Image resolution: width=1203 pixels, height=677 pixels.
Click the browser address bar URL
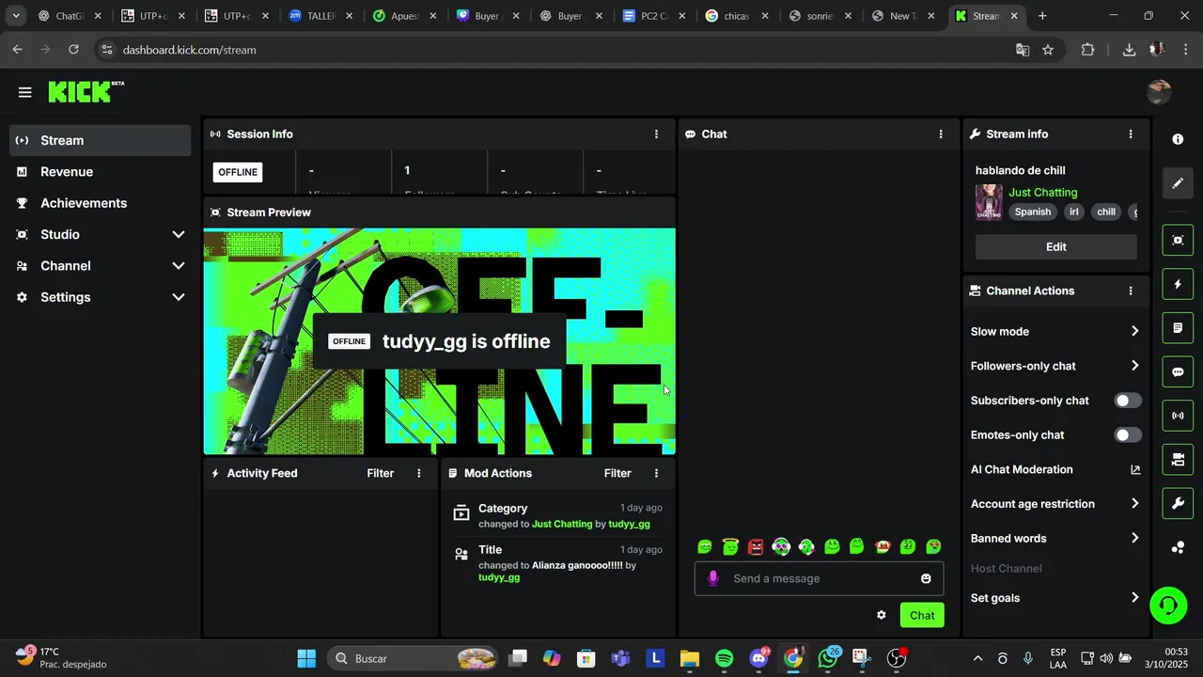click(189, 50)
